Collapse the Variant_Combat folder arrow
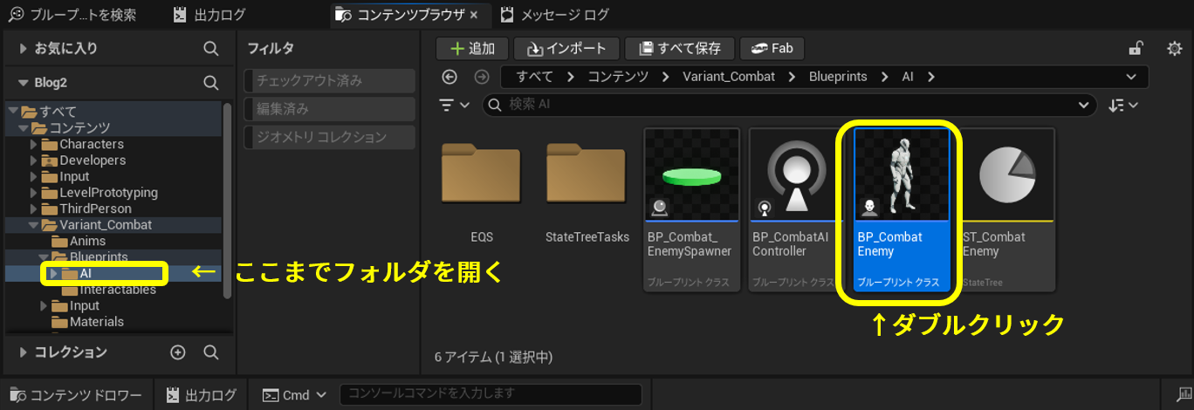 click(33, 225)
